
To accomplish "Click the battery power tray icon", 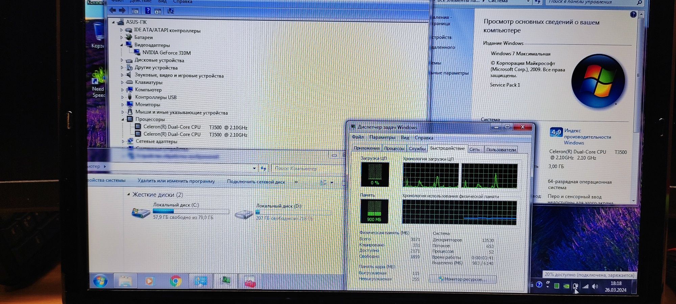I will pyautogui.click(x=575, y=286).
